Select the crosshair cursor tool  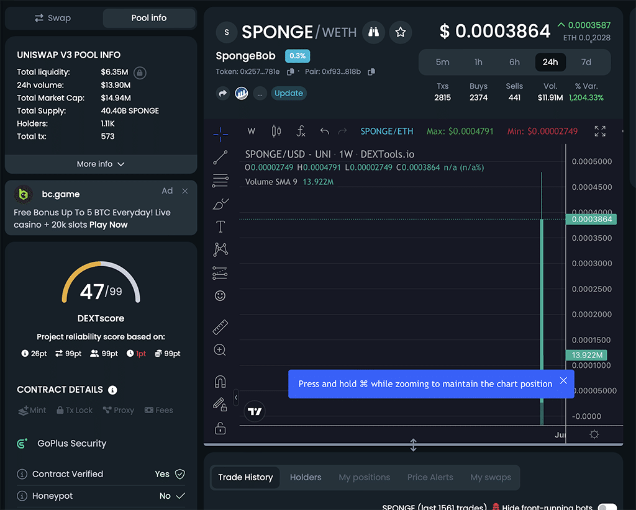click(x=220, y=134)
